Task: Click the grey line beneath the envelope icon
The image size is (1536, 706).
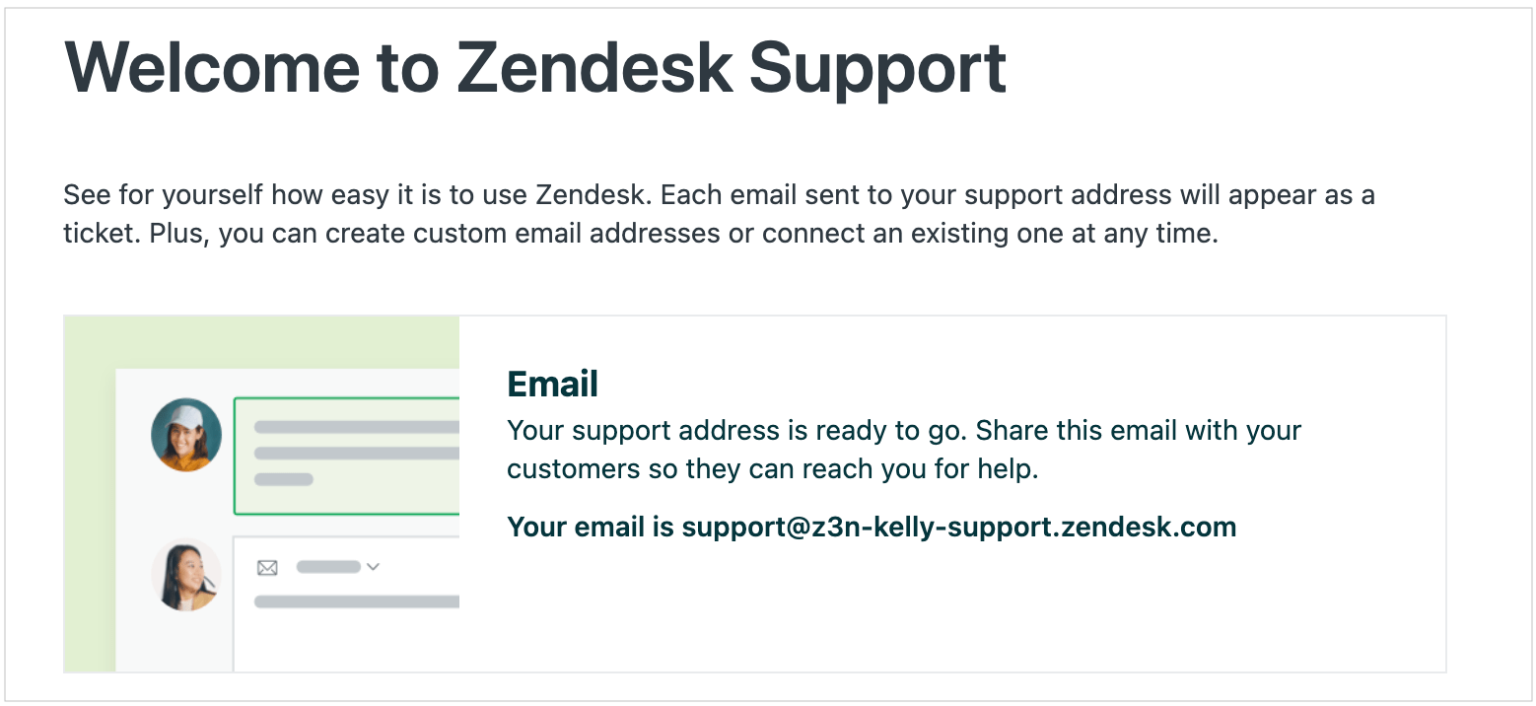Action: click(357, 601)
